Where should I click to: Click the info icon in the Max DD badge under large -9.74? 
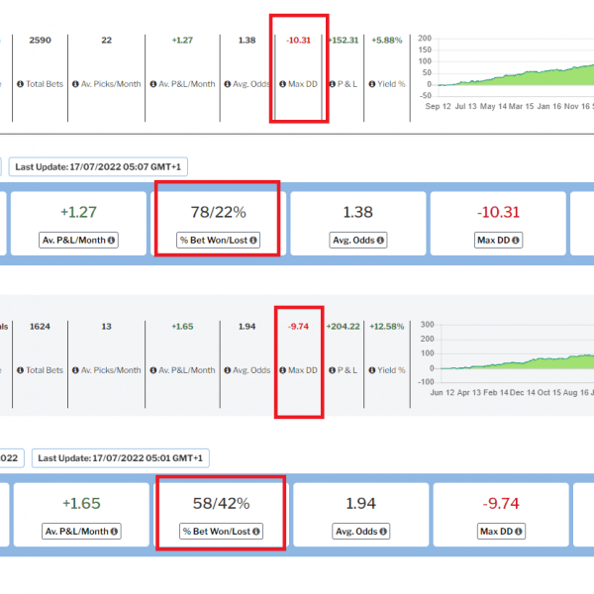518,532
